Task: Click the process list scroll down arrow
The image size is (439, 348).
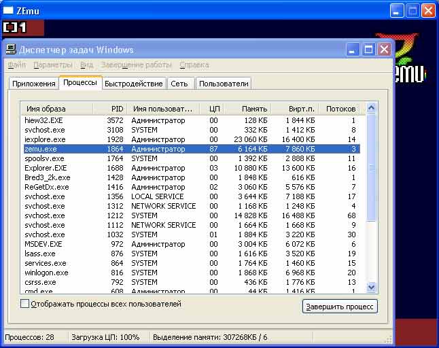Action: (x=371, y=287)
